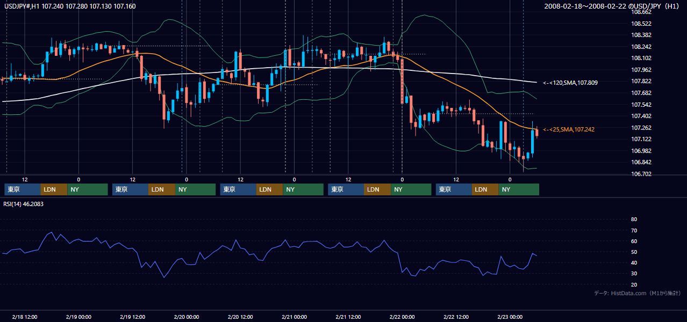Viewport: 687px width, 322px height.
Task: Click the RSI level 20 label
Action: point(634,284)
